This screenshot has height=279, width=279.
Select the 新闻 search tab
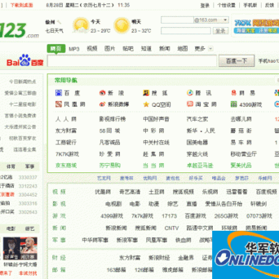click(165, 49)
